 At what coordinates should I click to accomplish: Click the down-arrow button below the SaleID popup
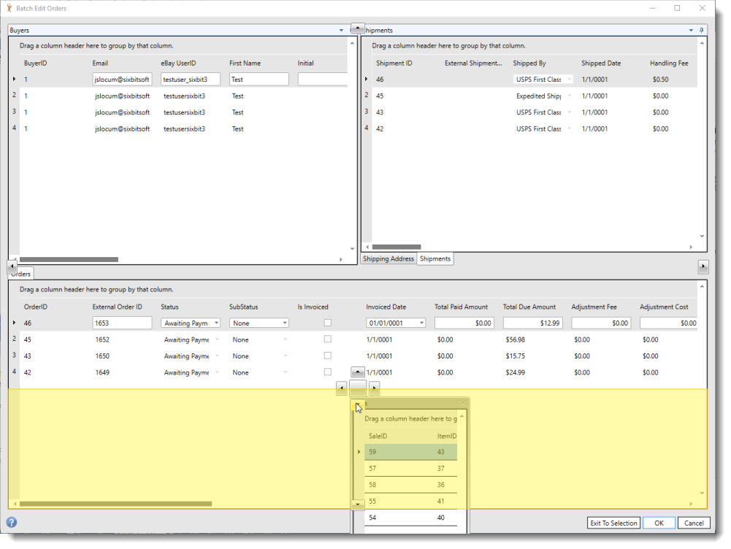(357, 503)
